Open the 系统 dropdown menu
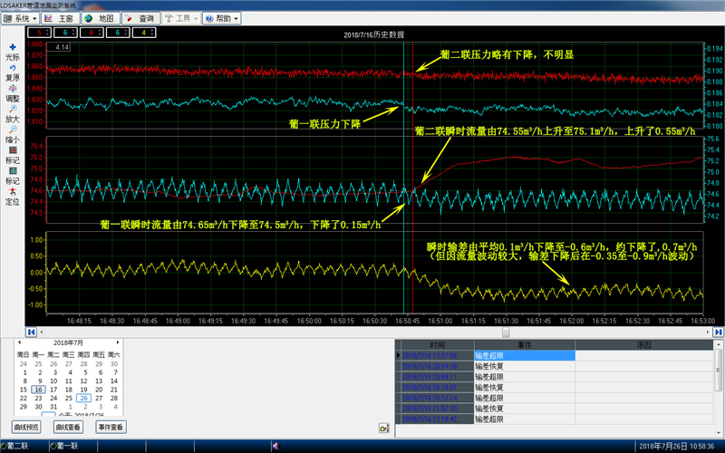The image size is (725, 453). point(22,18)
